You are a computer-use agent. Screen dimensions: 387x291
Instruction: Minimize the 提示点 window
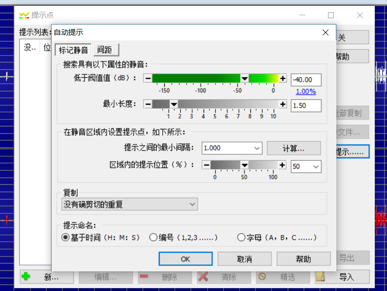pos(302,15)
